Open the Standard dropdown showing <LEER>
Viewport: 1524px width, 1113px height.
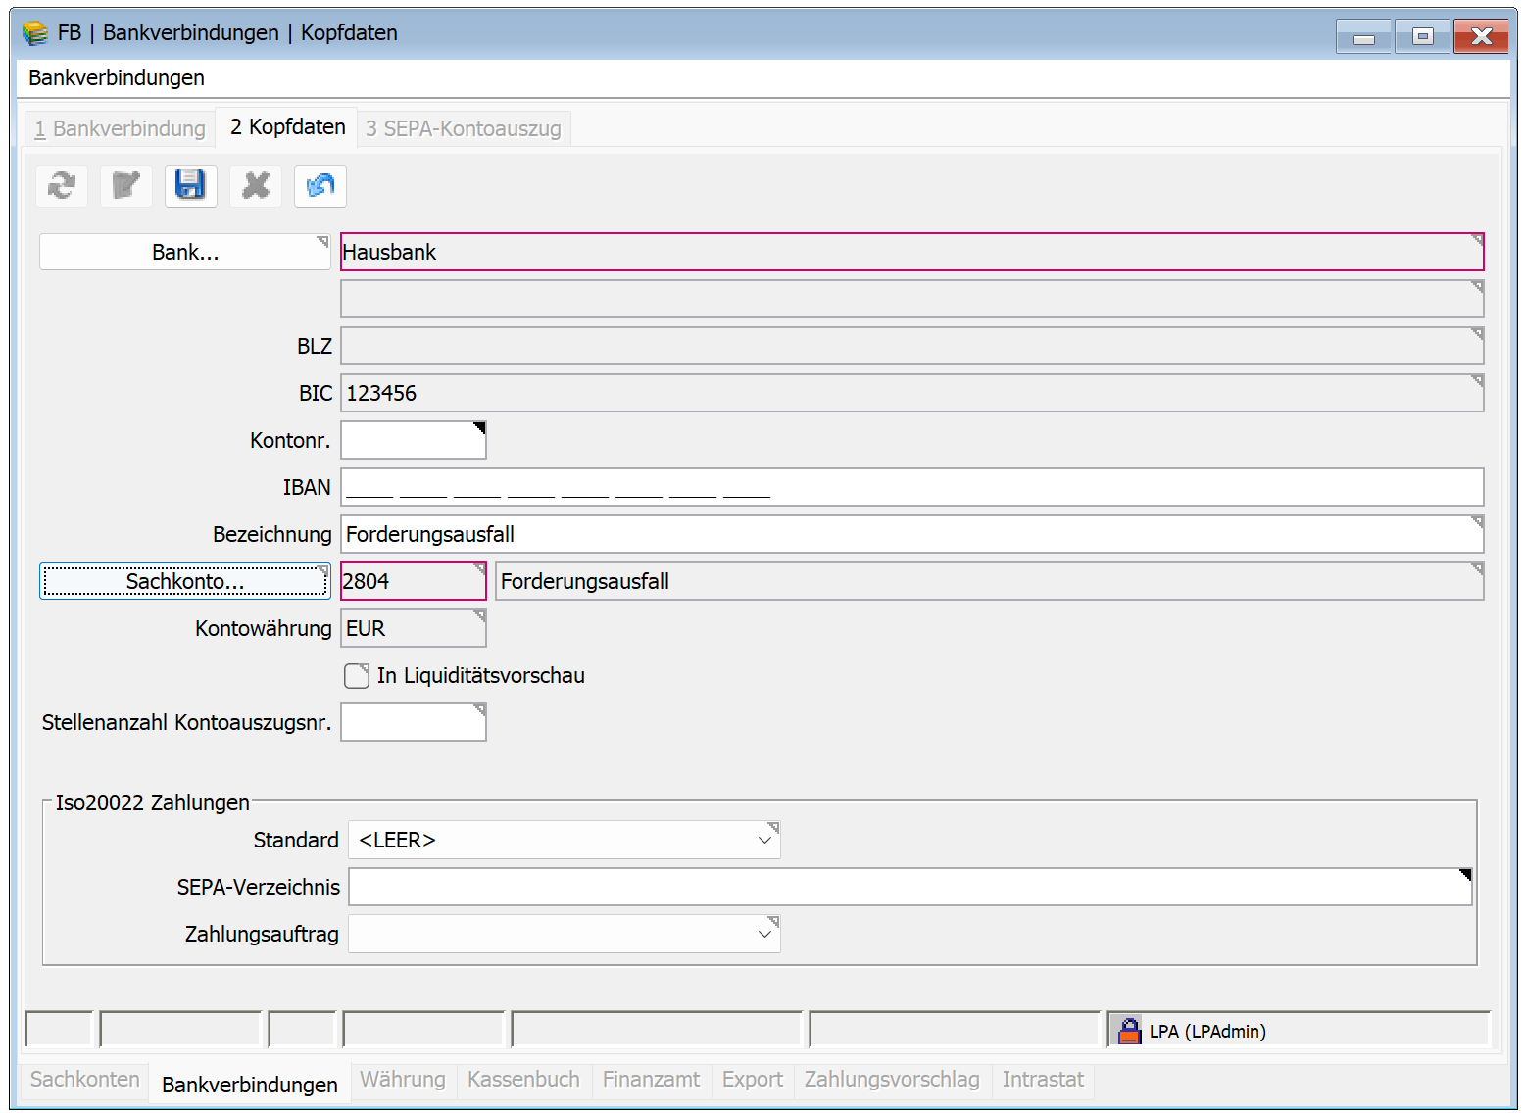tap(564, 841)
